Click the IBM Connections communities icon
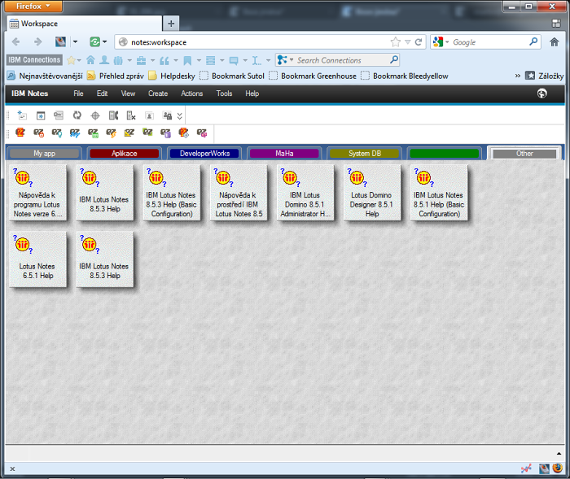The height and width of the screenshot is (479, 570). click(x=118, y=60)
